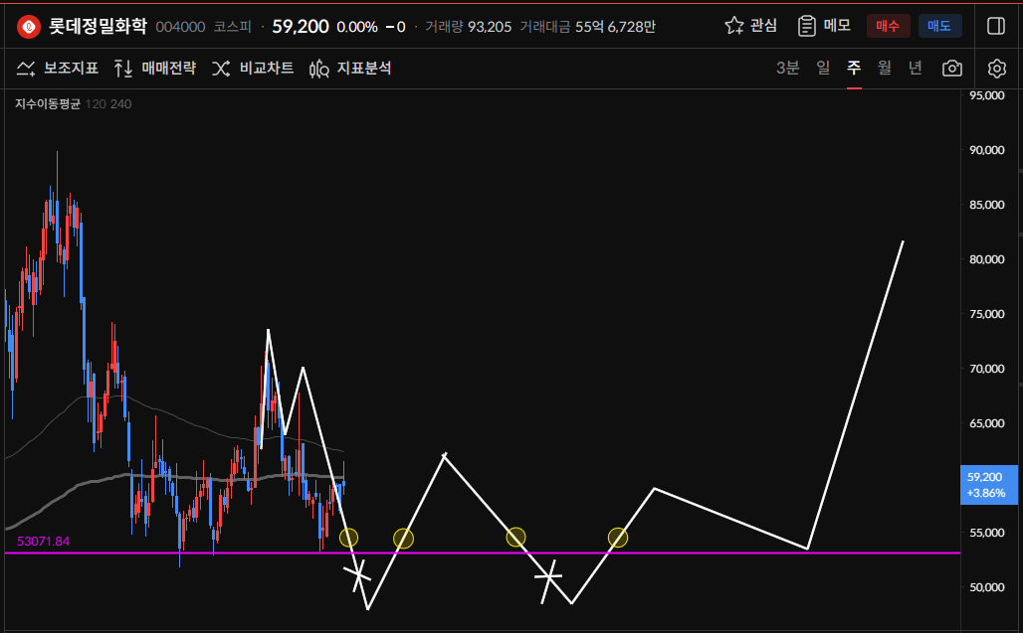Click the 코스피 market label
Image resolution: width=1023 pixels, height=633 pixels.
coord(232,27)
